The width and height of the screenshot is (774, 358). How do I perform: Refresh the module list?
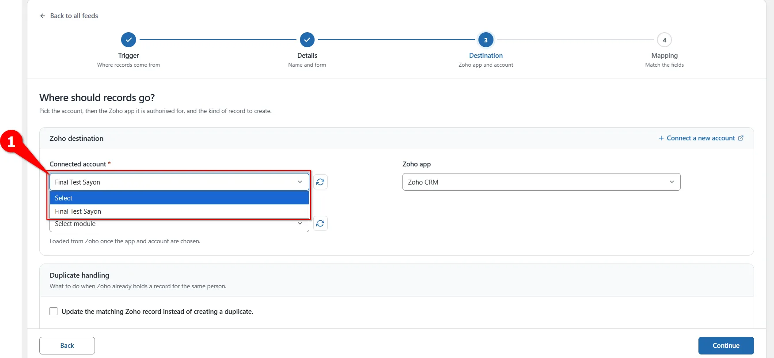[x=320, y=223]
